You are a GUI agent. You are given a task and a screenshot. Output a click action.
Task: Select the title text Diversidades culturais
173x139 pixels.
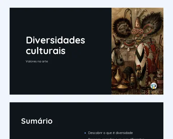tap(56, 45)
